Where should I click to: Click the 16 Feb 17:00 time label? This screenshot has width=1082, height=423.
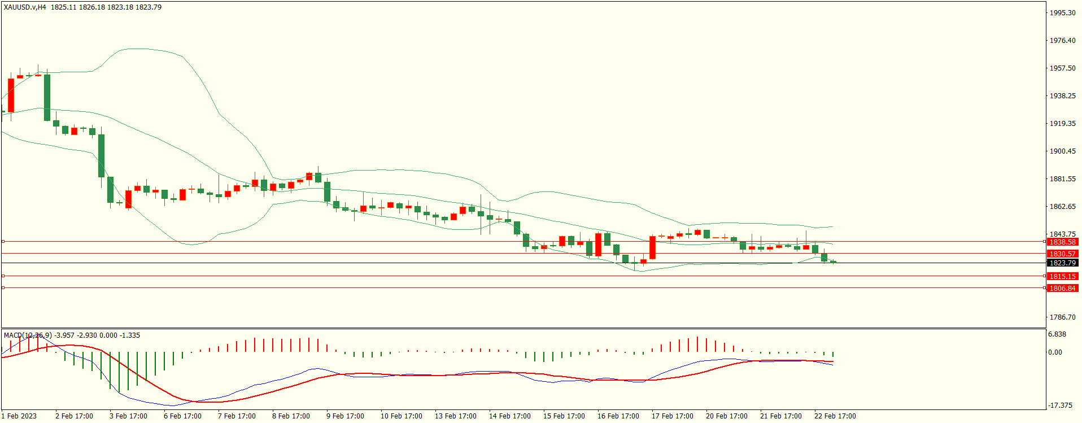[x=618, y=416]
